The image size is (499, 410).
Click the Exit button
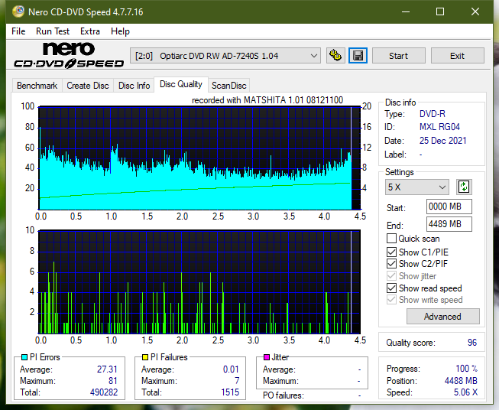pyautogui.click(x=457, y=56)
